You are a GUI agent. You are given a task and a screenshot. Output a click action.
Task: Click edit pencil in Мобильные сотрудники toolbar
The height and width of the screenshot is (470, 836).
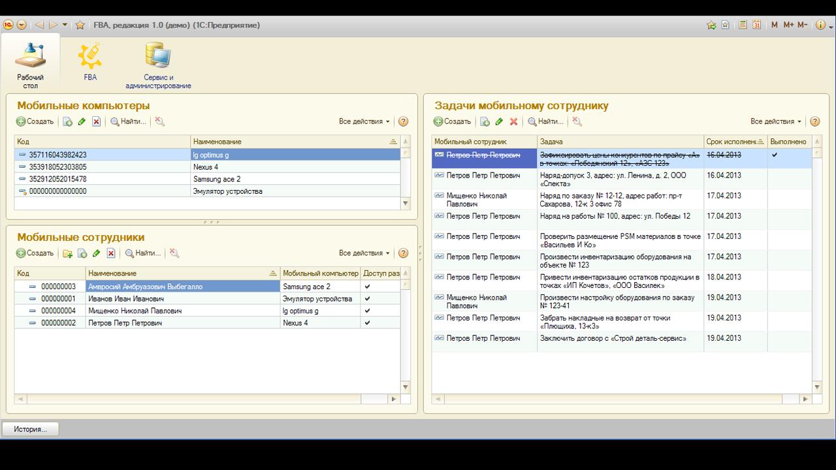click(97, 253)
